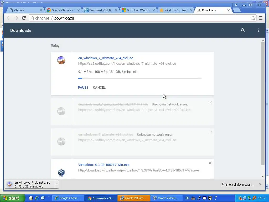Click the language bar help icon
Viewport: 269px width, 202px height.
pyautogui.click(x=210, y=198)
